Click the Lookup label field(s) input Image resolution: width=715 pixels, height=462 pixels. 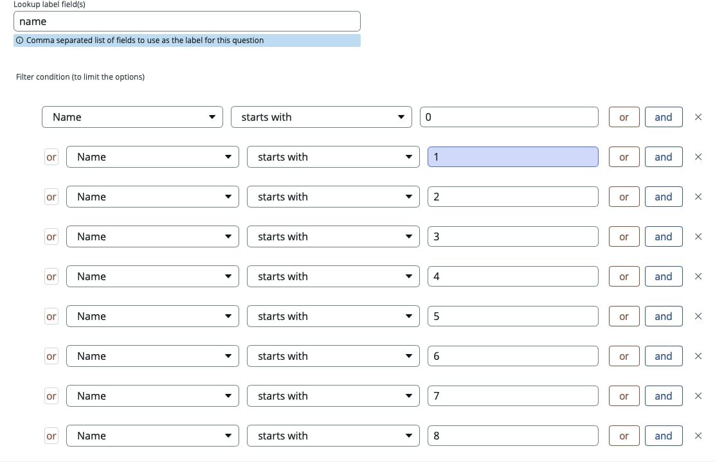186,21
